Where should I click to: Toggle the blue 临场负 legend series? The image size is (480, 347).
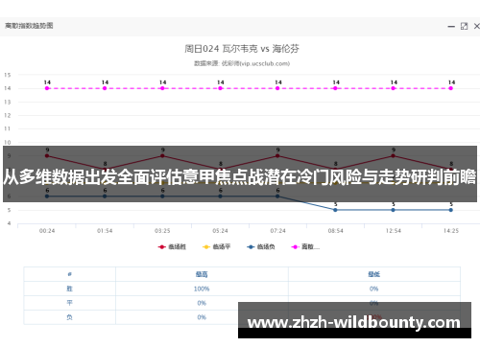[261, 246]
